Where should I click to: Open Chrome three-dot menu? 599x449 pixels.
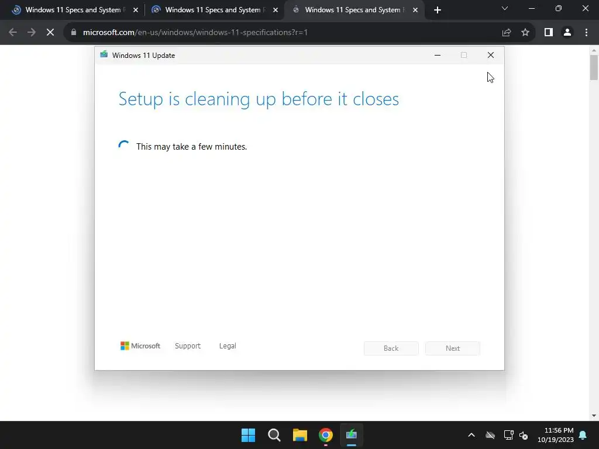586,33
